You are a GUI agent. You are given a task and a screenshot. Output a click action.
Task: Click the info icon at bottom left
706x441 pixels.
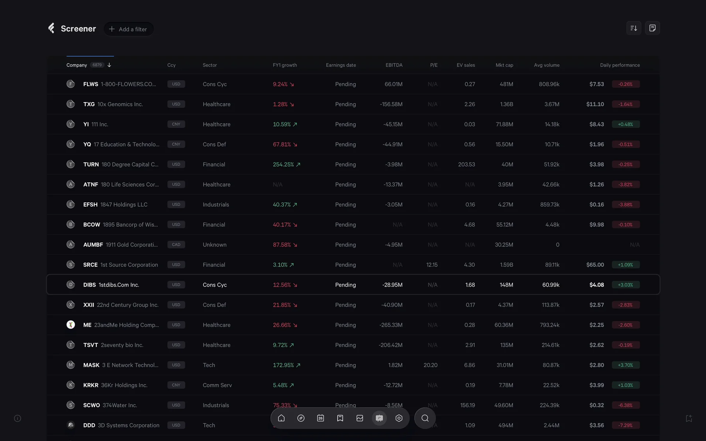[17, 419]
